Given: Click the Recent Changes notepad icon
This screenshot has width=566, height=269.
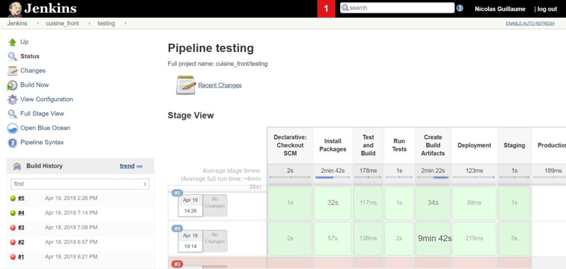Looking at the screenshot, I should [x=186, y=85].
